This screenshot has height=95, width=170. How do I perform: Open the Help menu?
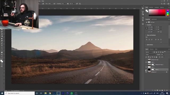(43, 1)
